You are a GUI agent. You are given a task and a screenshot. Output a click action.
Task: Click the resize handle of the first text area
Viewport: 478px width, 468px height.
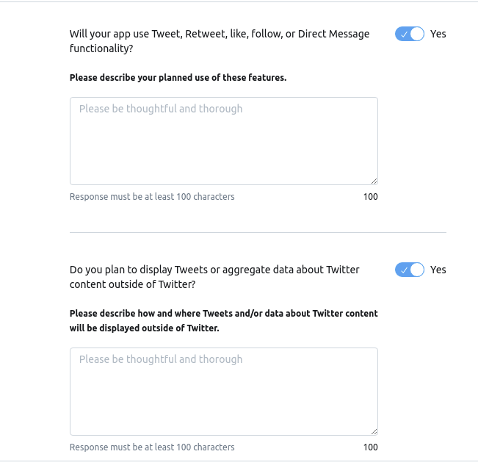(x=374, y=181)
